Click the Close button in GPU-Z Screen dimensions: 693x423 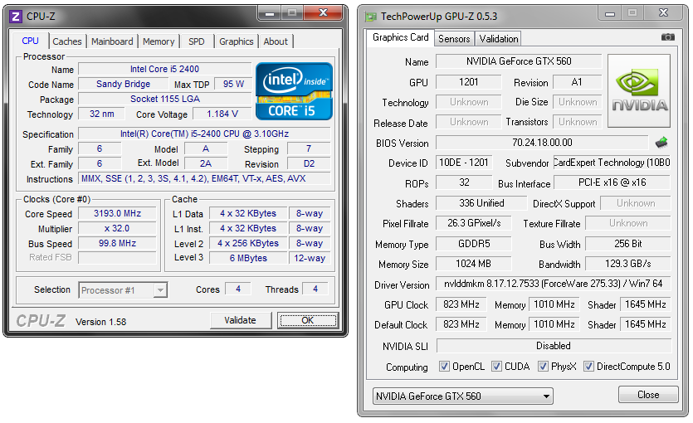648,395
